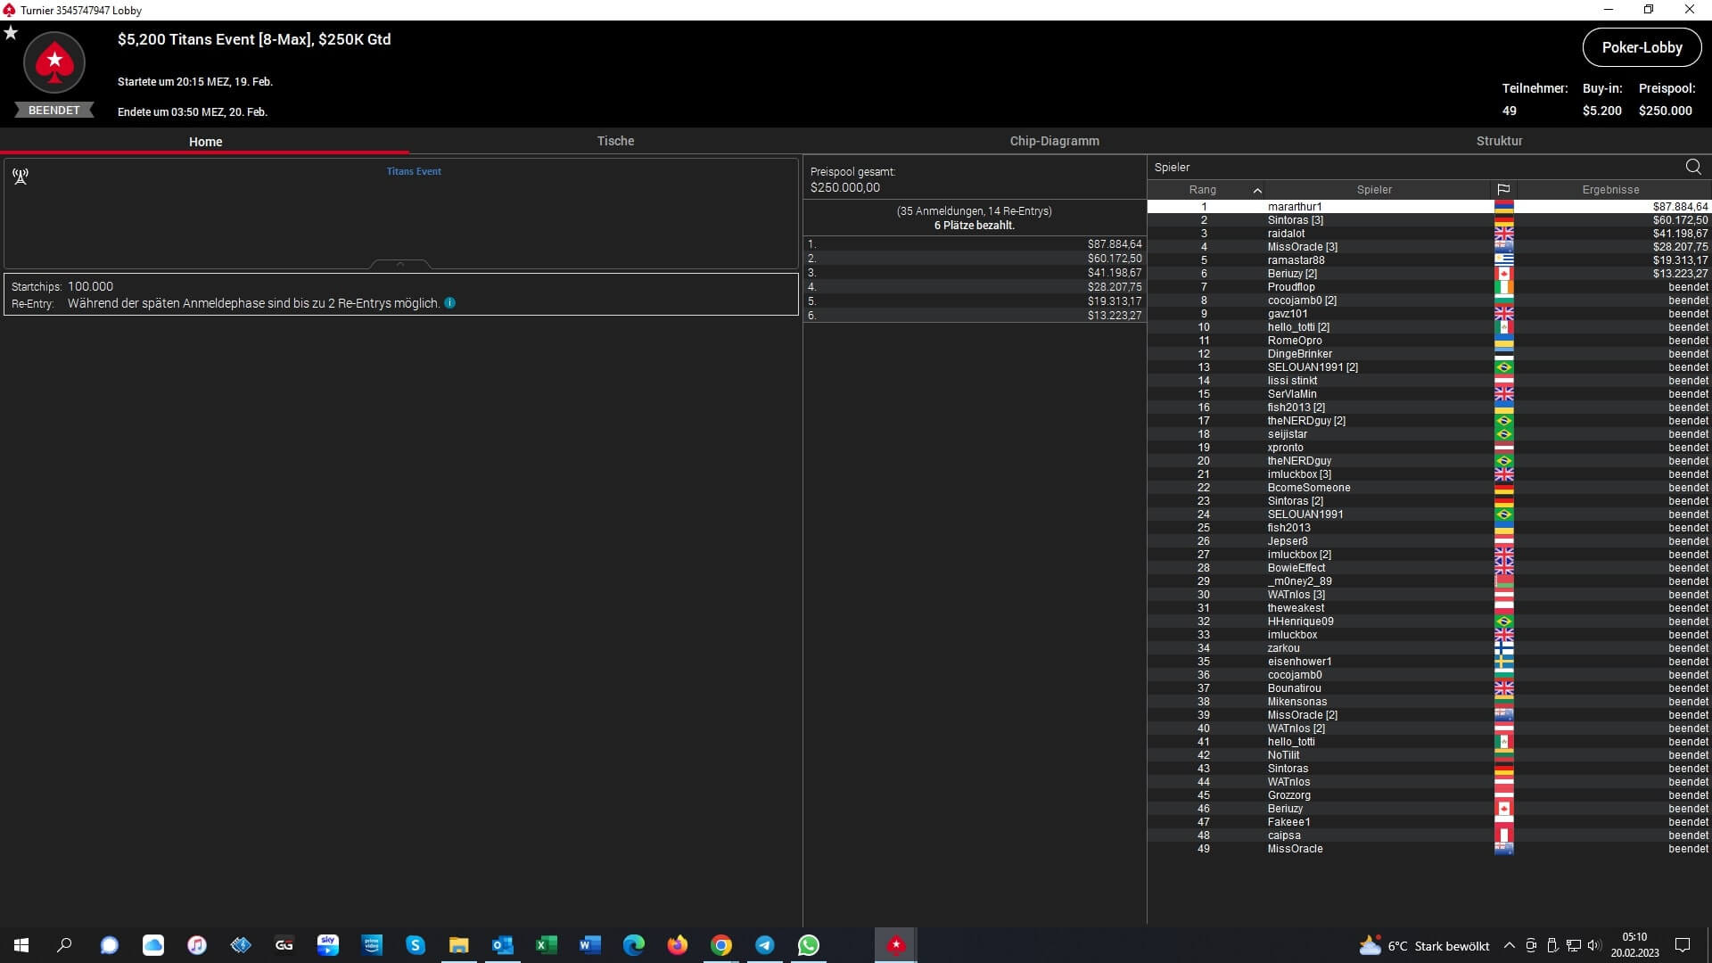Sort players by country flag column
The height and width of the screenshot is (963, 1712).
(x=1503, y=190)
